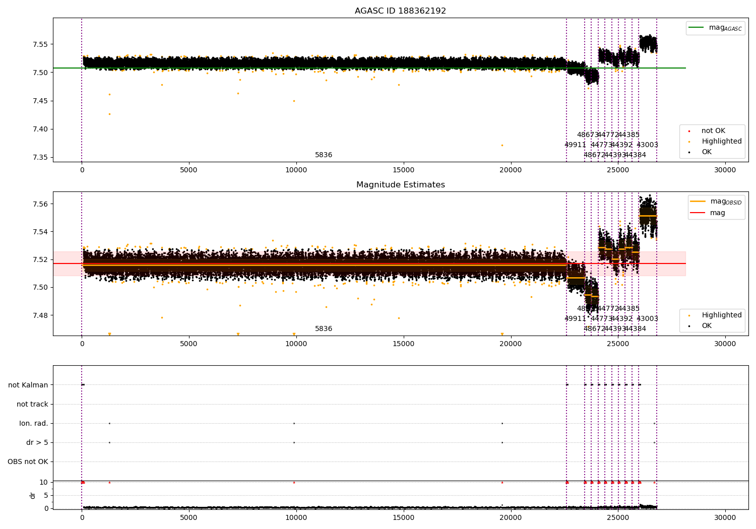756x529 pixels.
Task: Click x-axis tick '30000' under the top panel
Action: point(725,170)
